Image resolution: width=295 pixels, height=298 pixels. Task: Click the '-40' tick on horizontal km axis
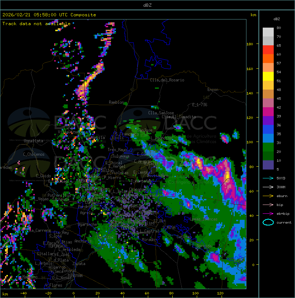click(x=23, y=293)
